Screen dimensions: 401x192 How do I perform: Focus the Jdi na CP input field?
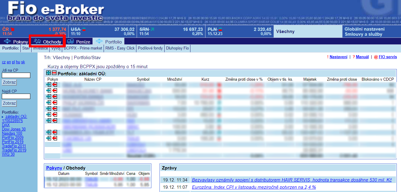[16, 75]
